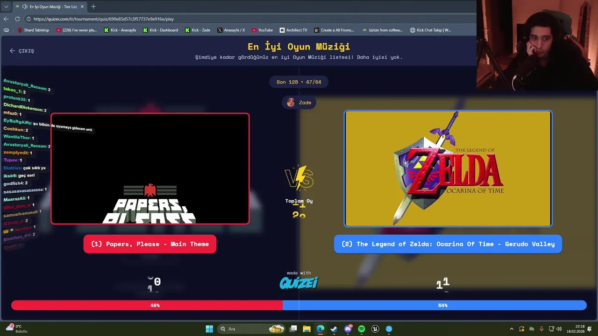Open the volume control in the tray
Screen dimensions: 598x336
tap(559, 329)
